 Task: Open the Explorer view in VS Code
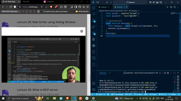[94, 8]
